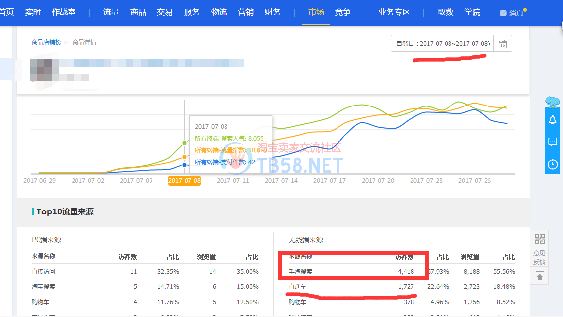Open messages envelope icon 消息
This screenshot has height=317, width=563.
[x=512, y=13]
